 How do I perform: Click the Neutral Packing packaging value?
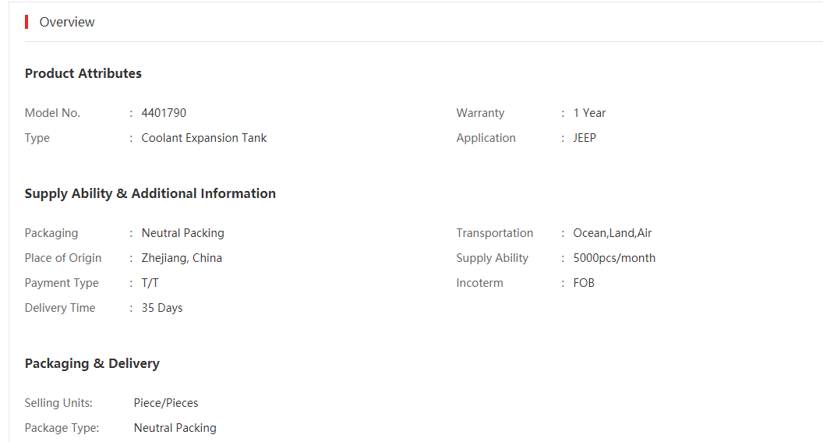click(182, 233)
